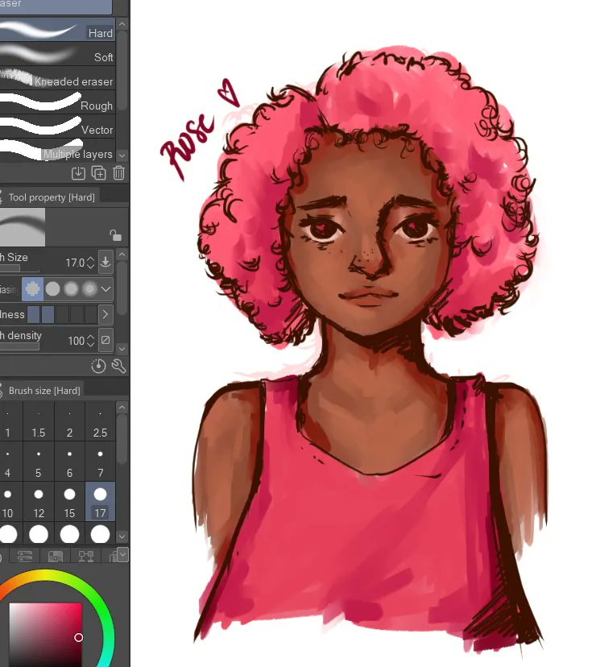This screenshot has width=600, height=667.
Task: Choose brush size preset 15
Action: click(x=70, y=502)
